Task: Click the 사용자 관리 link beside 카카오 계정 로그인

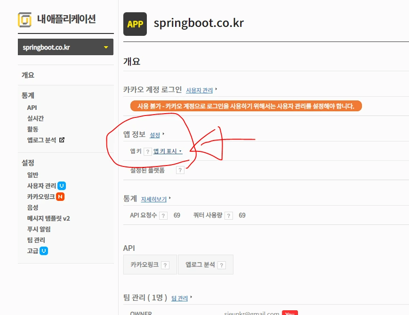Action: click(199, 91)
